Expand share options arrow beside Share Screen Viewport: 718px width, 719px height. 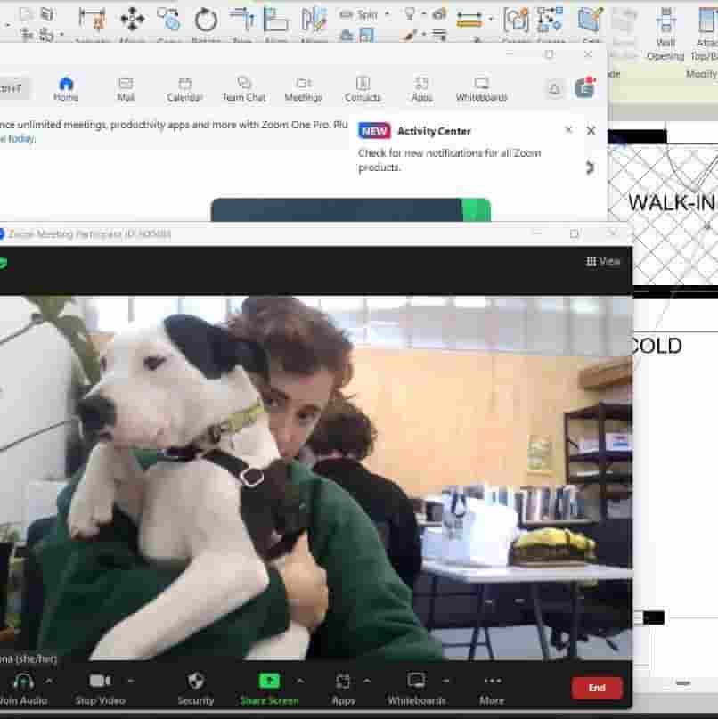click(x=300, y=682)
